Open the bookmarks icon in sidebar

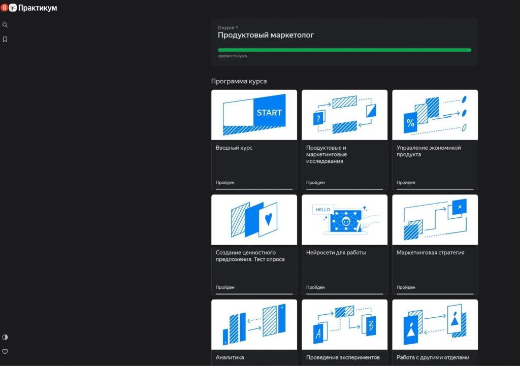[5, 40]
